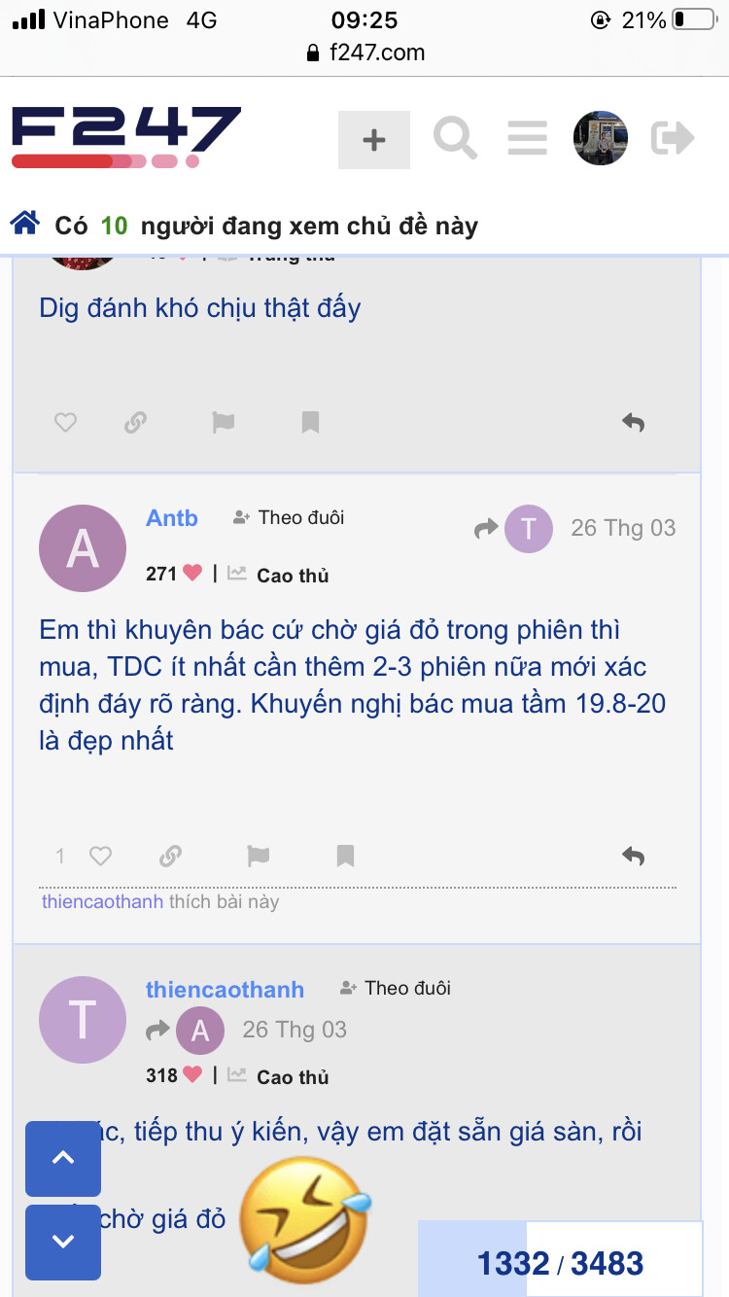Open user profile avatar in header
729x1297 pixels.
(601, 138)
